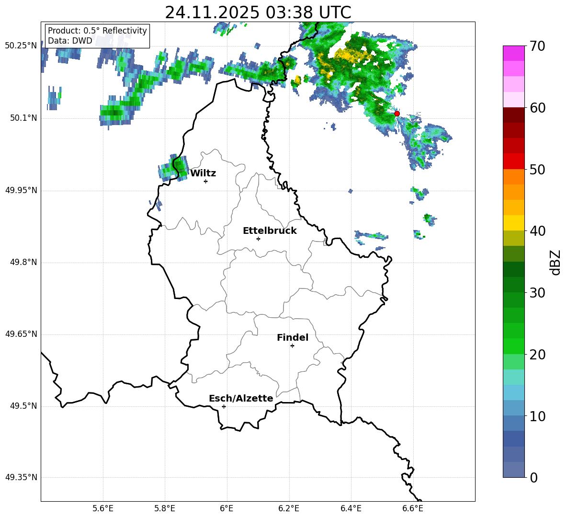Viewport: 567px width, 518px height.
Task: Click the dark red colorbar segment below 60
Action: [x=514, y=115]
